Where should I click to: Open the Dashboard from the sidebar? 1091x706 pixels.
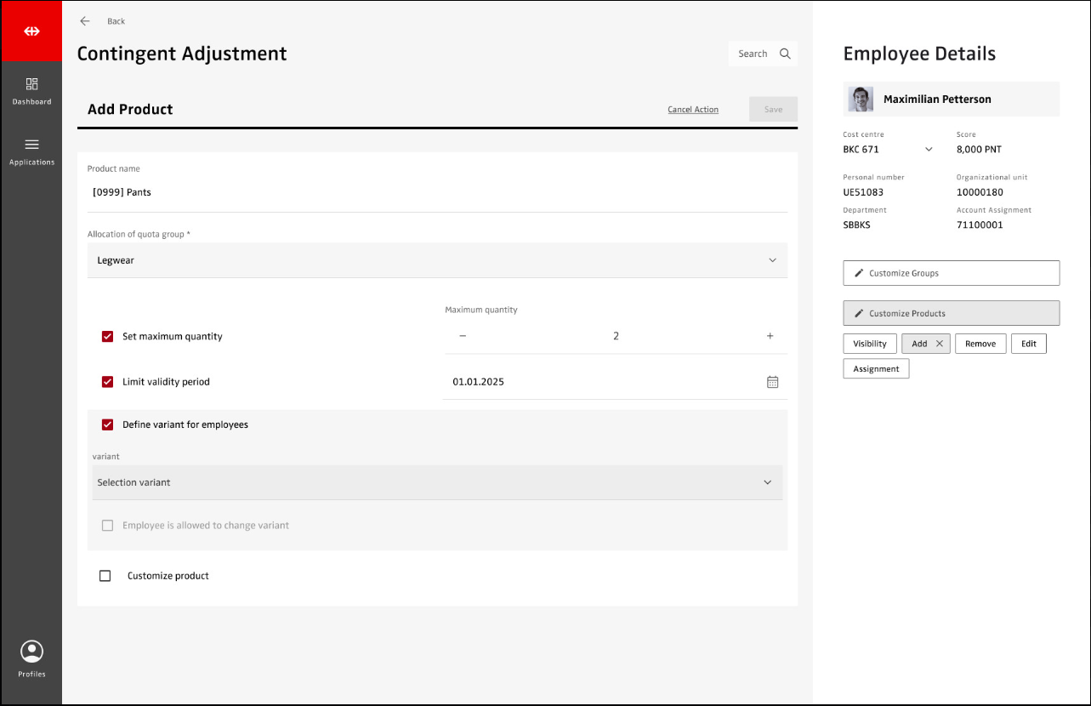coord(31,91)
